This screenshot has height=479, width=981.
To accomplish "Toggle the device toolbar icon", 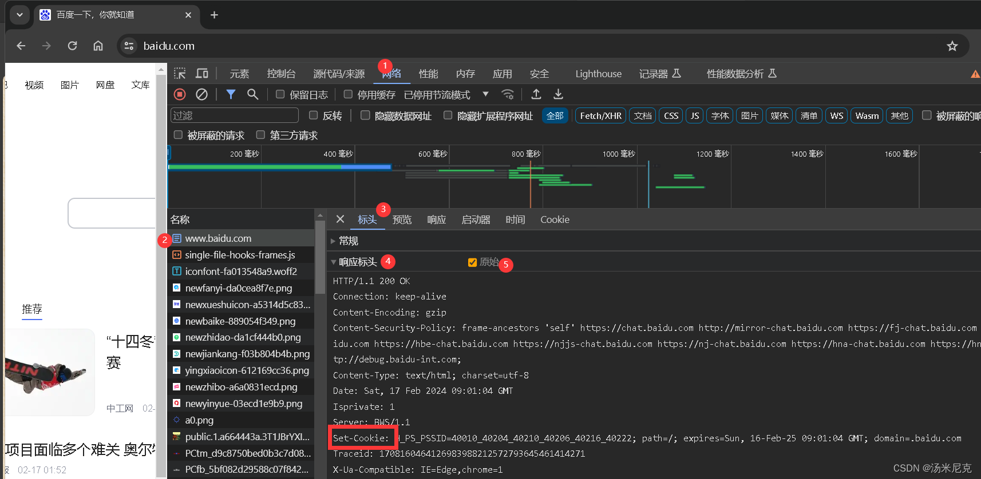I will tap(201, 74).
